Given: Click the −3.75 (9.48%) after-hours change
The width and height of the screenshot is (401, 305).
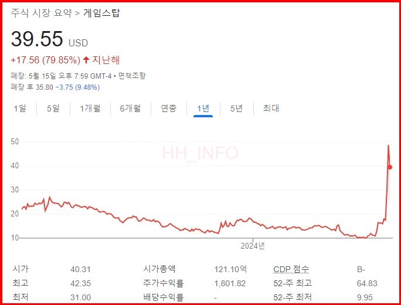Looking at the screenshot, I should coord(77,87).
